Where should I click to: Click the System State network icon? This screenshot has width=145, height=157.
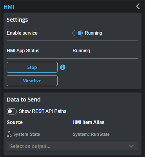click(9, 134)
